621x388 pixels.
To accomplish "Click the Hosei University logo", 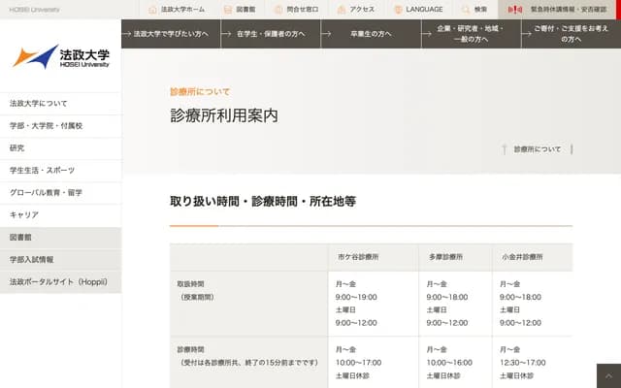I will [x=60, y=56].
